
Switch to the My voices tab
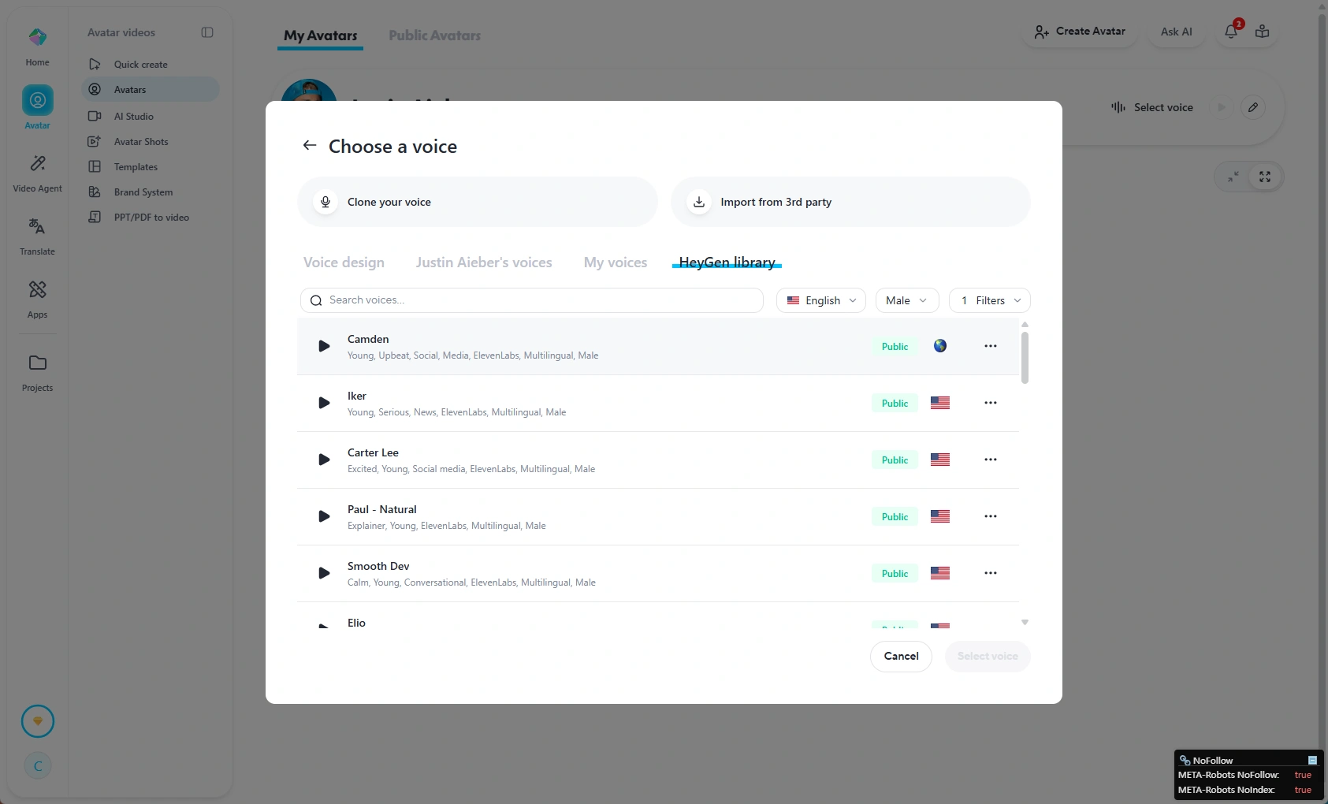[615, 262]
